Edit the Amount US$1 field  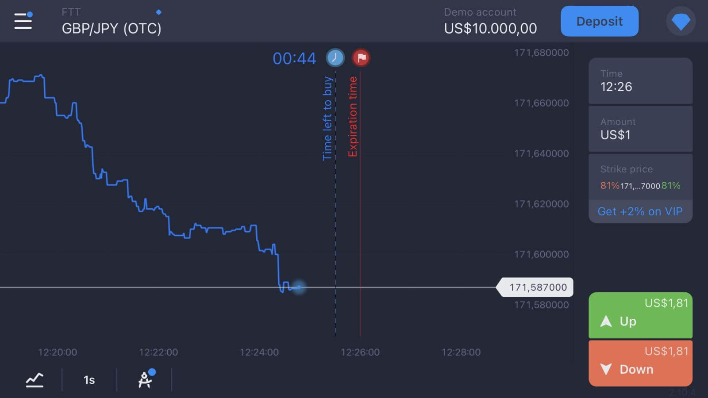click(640, 129)
